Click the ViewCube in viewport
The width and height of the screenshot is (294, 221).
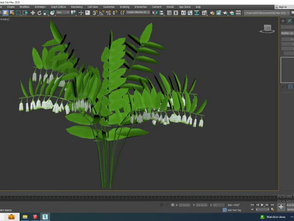(x=267, y=29)
